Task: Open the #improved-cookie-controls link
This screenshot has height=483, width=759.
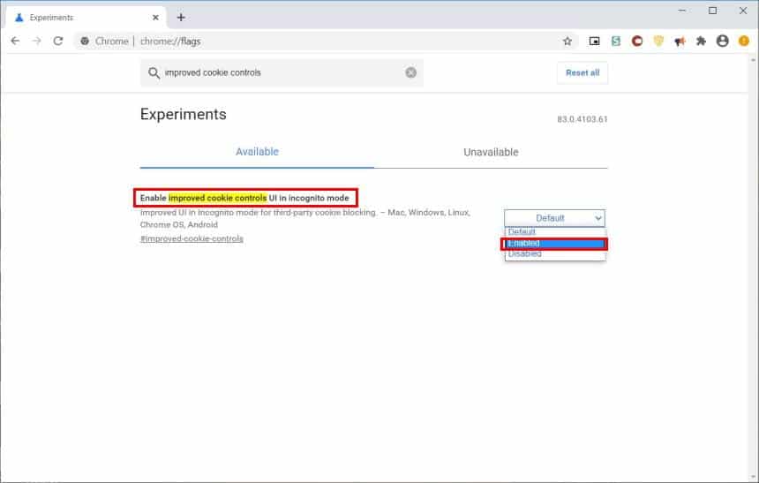Action: coord(192,238)
